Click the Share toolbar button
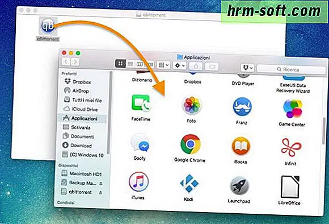The height and width of the screenshot is (224, 329). click(196, 67)
